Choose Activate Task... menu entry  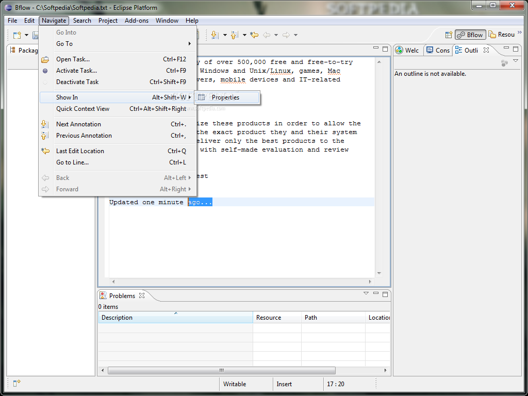coord(118,71)
